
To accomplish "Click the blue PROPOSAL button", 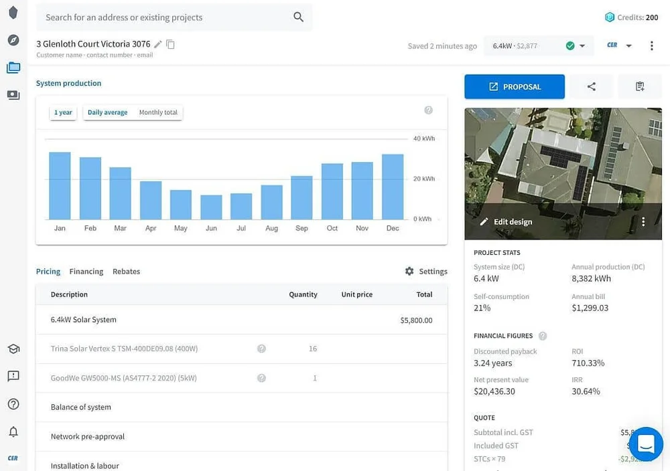I will (x=514, y=86).
